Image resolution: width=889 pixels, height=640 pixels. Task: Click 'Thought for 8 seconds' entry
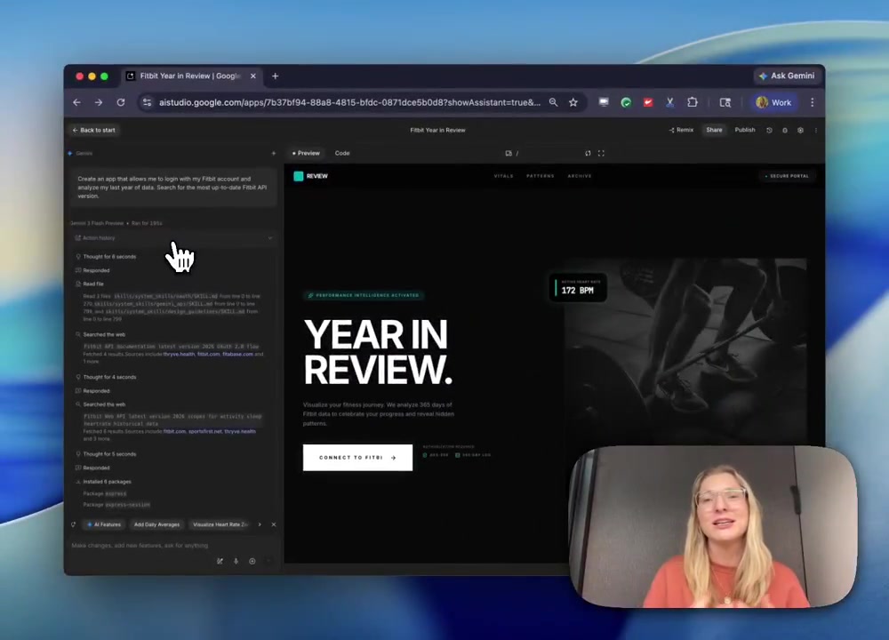click(106, 257)
